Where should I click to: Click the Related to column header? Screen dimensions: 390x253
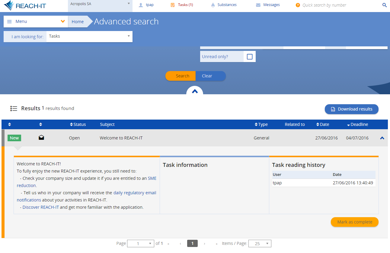pyautogui.click(x=295, y=124)
